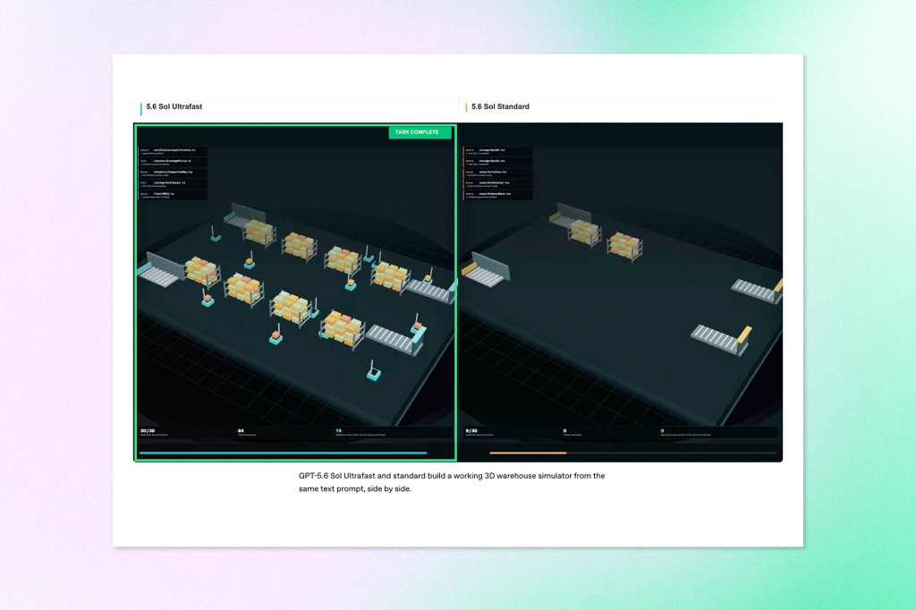Click the '5.6 Sol Standard' heading
This screenshot has width=916, height=610.
(500, 106)
